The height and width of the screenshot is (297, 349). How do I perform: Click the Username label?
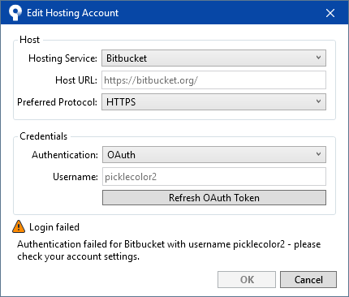coord(75,177)
